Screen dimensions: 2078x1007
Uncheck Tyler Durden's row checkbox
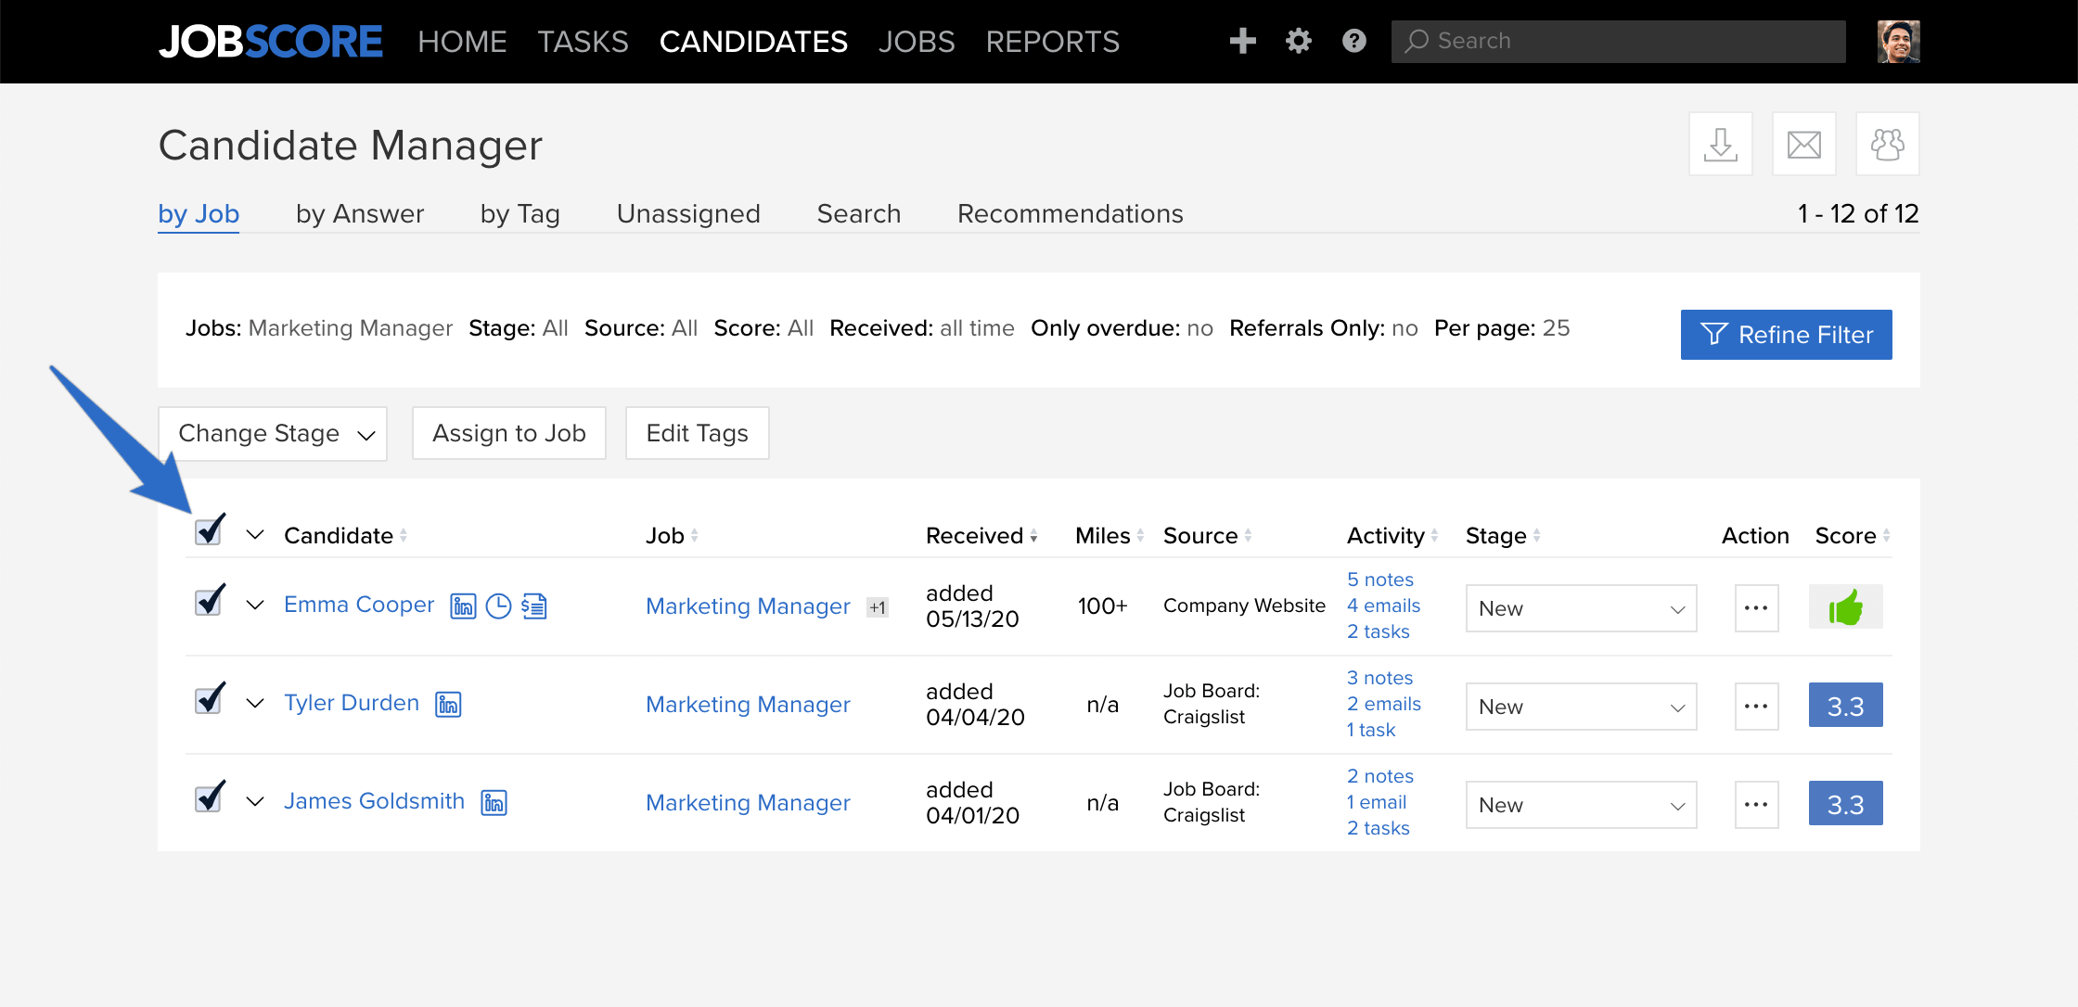point(210,699)
